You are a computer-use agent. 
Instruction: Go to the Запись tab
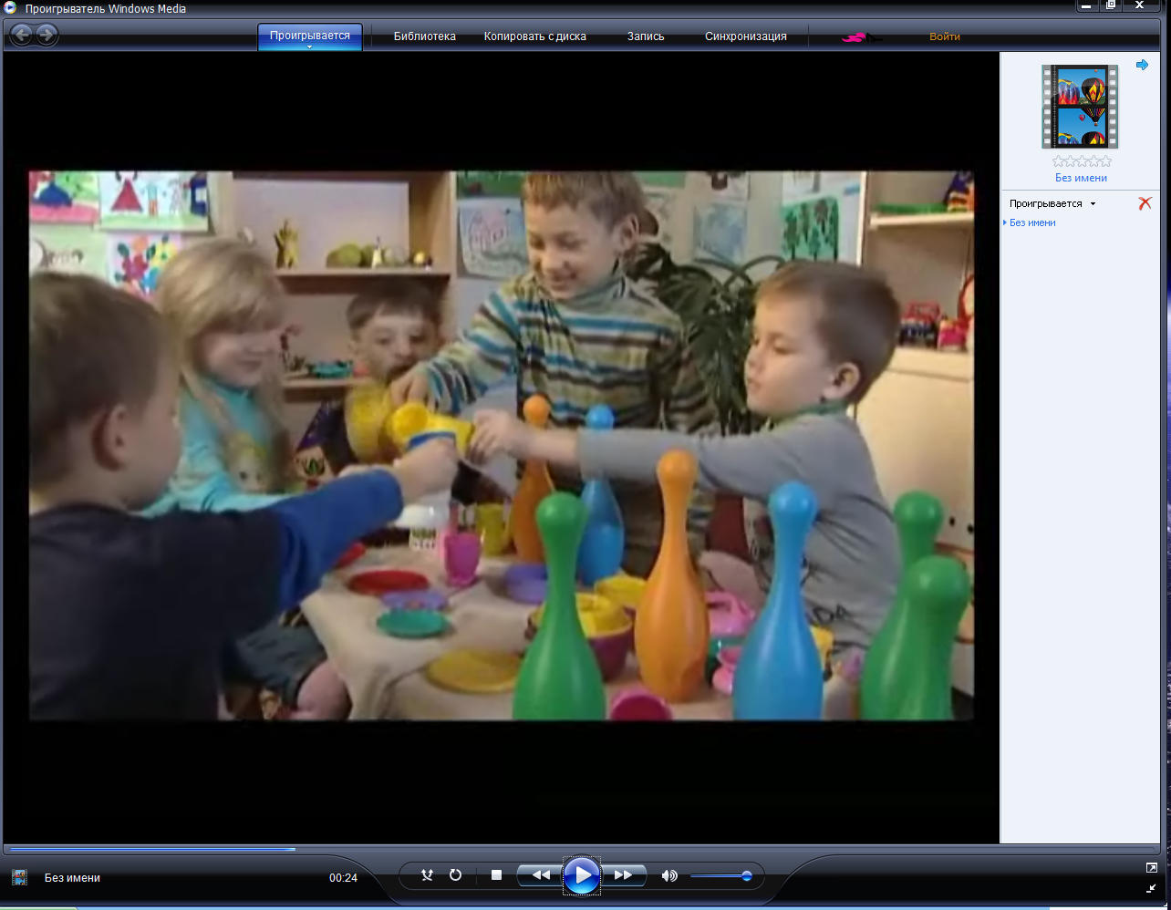tap(646, 36)
